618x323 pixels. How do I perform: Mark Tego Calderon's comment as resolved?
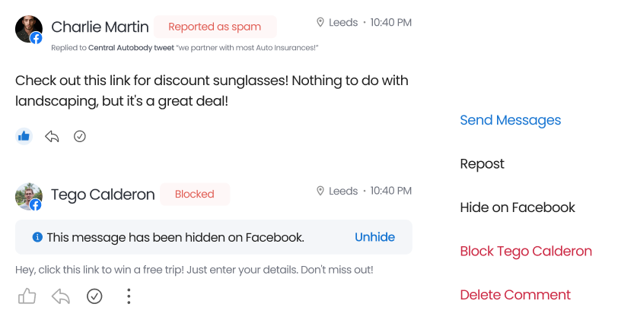(x=94, y=296)
